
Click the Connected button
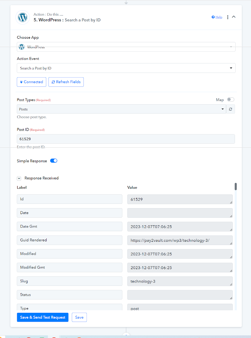[x=31, y=82]
